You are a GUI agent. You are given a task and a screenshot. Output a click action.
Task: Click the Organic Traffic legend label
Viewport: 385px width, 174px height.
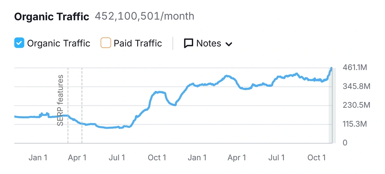[58, 43]
